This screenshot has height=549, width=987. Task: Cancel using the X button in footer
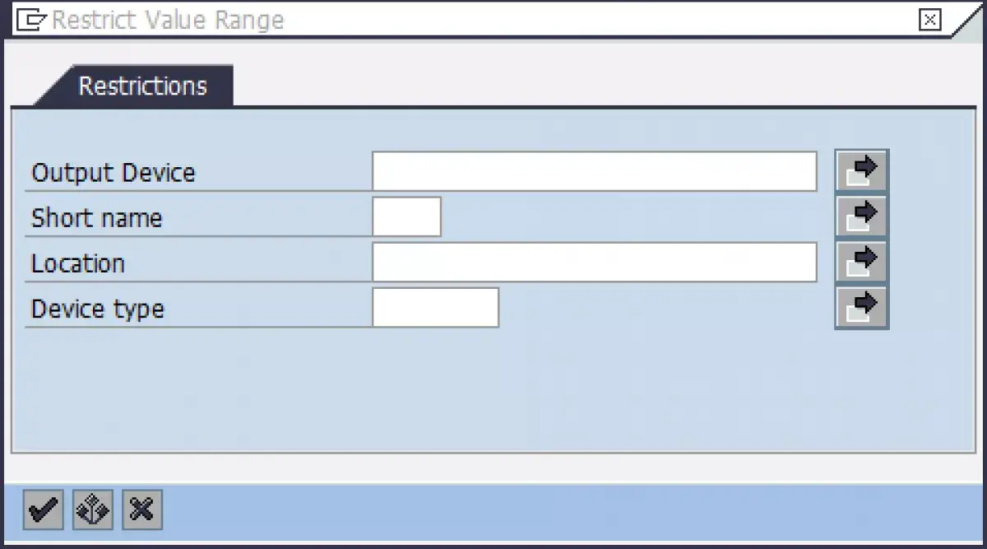pos(142,510)
